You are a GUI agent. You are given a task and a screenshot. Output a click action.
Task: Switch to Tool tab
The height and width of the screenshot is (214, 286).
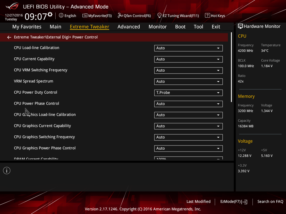coord(199,27)
